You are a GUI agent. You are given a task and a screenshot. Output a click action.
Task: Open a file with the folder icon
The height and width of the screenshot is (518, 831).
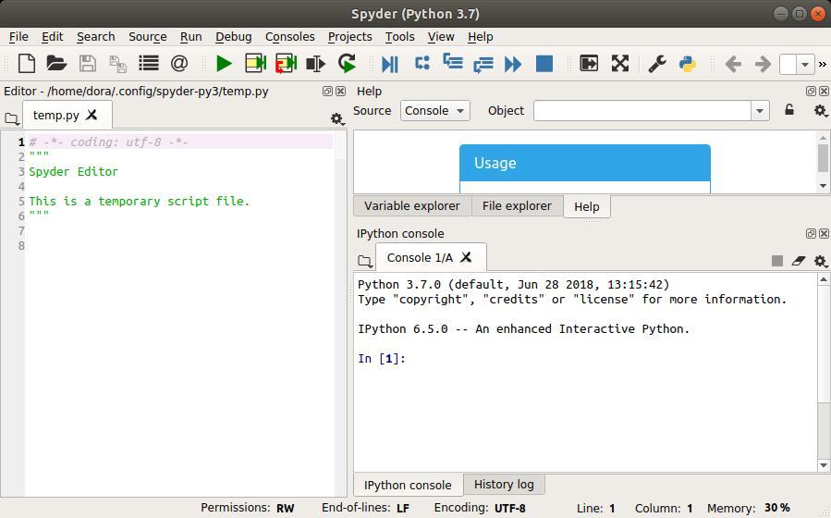point(56,64)
